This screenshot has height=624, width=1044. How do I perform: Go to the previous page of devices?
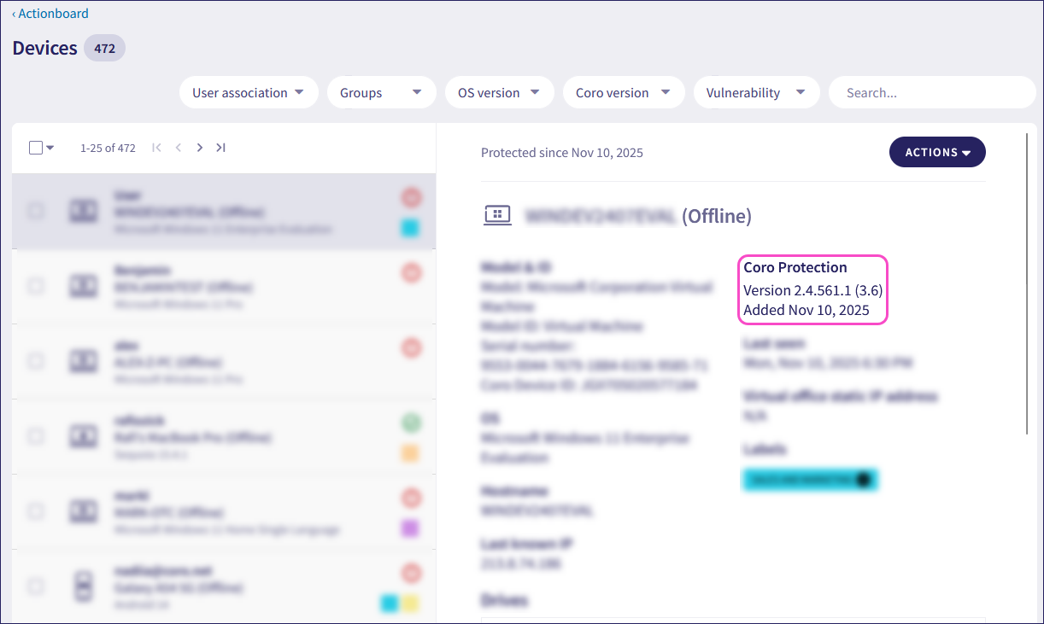pyautogui.click(x=179, y=148)
